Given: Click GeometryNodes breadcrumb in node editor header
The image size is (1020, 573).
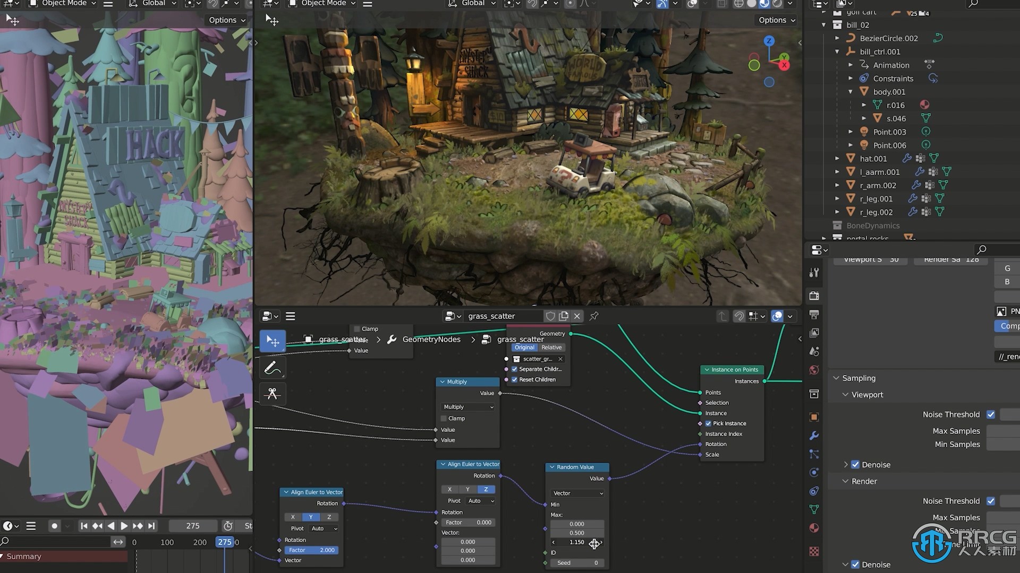Looking at the screenshot, I should [x=432, y=340].
